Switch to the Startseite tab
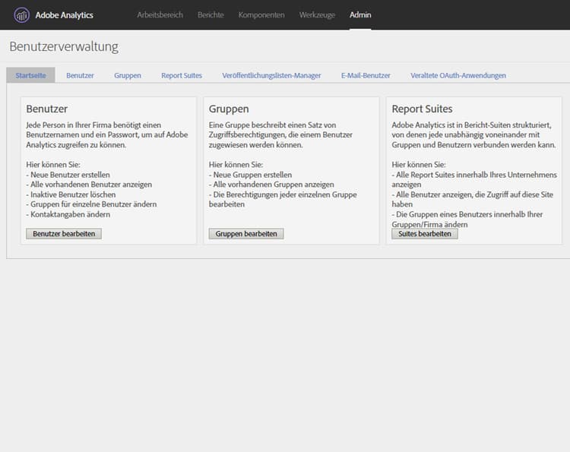 [30, 75]
